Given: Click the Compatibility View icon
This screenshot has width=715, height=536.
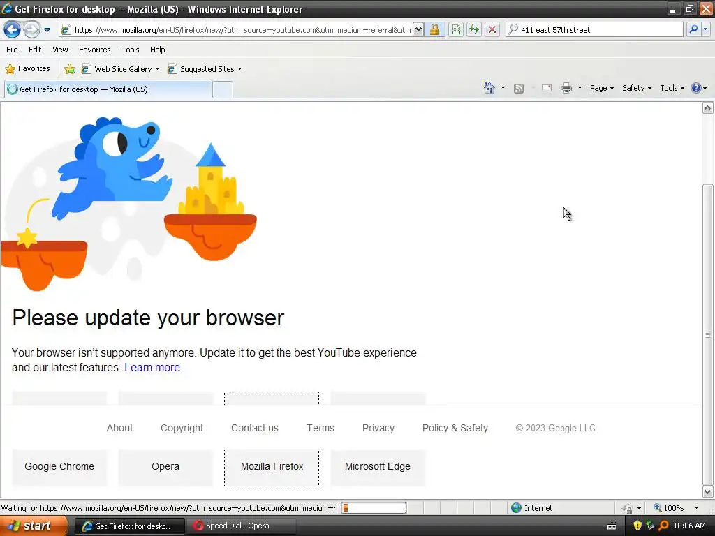Looking at the screenshot, I should click(x=456, y=29).
